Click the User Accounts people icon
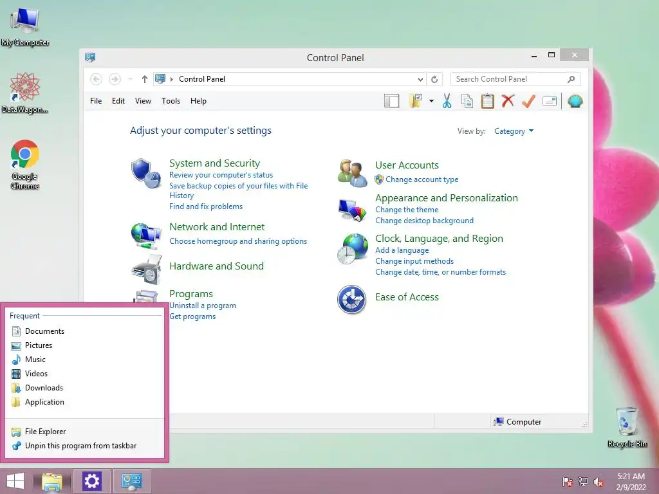Viewport: 659px width, 494px height. [x=352, y=173]
